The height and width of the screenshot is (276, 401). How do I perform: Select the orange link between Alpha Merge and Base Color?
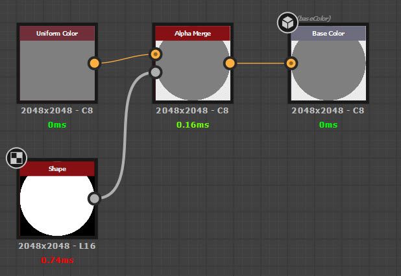point(260,63)
